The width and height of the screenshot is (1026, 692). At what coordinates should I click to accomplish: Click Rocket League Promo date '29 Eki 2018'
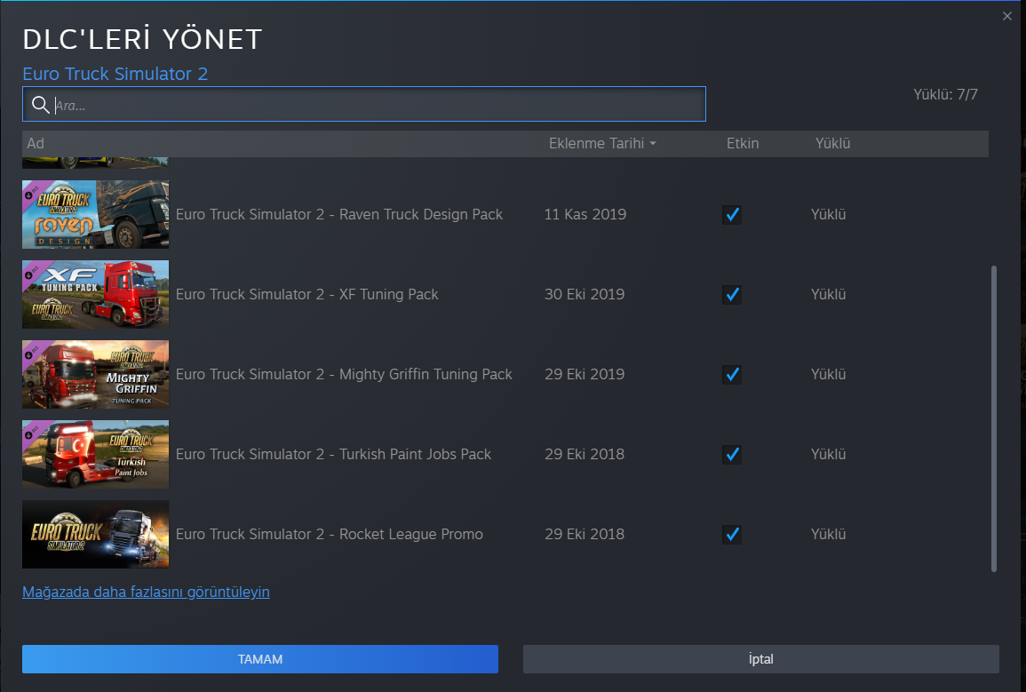pyautogui.click(x=585, y=535)
